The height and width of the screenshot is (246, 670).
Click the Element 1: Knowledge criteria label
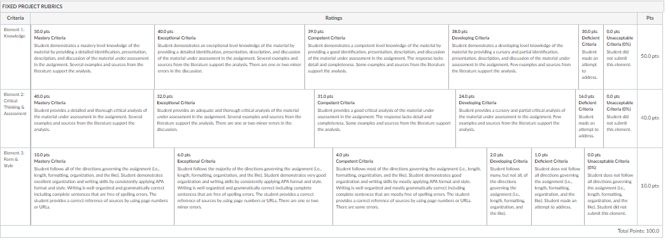click(14, 33)
